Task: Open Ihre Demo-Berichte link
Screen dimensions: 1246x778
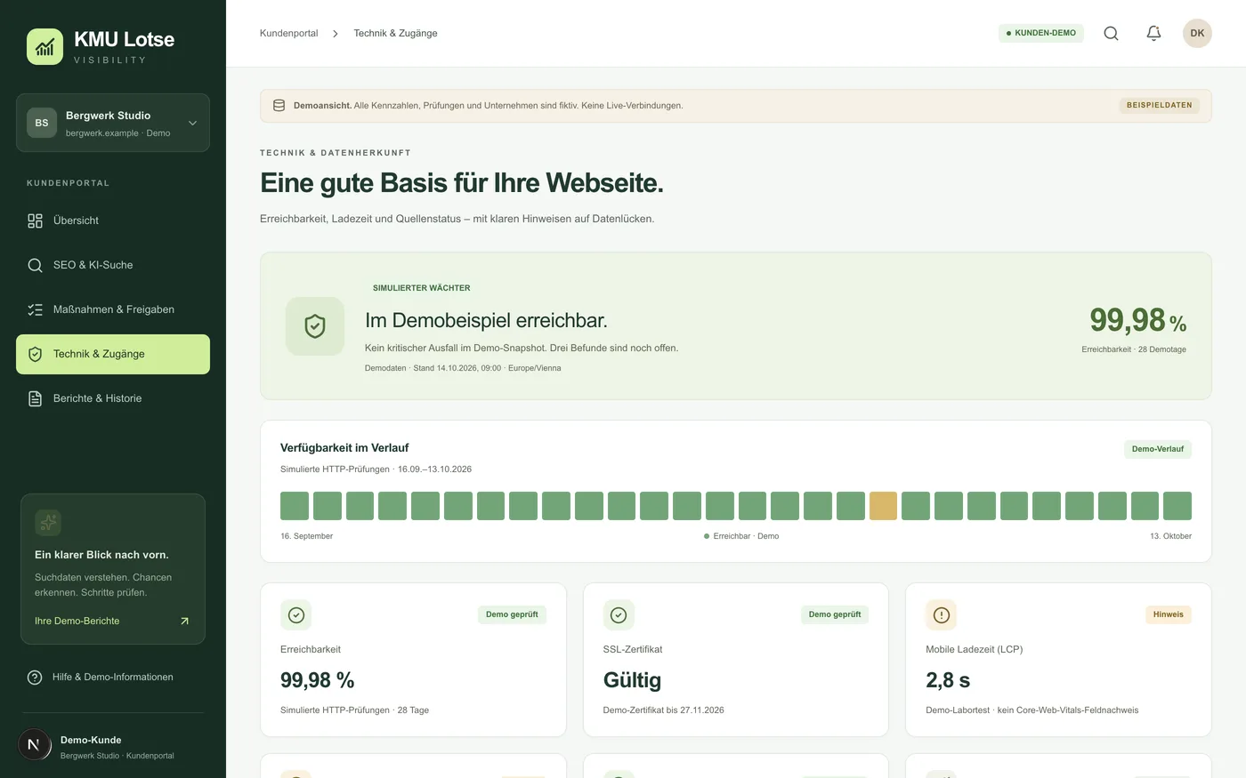Action: click(x=112, y=621)
